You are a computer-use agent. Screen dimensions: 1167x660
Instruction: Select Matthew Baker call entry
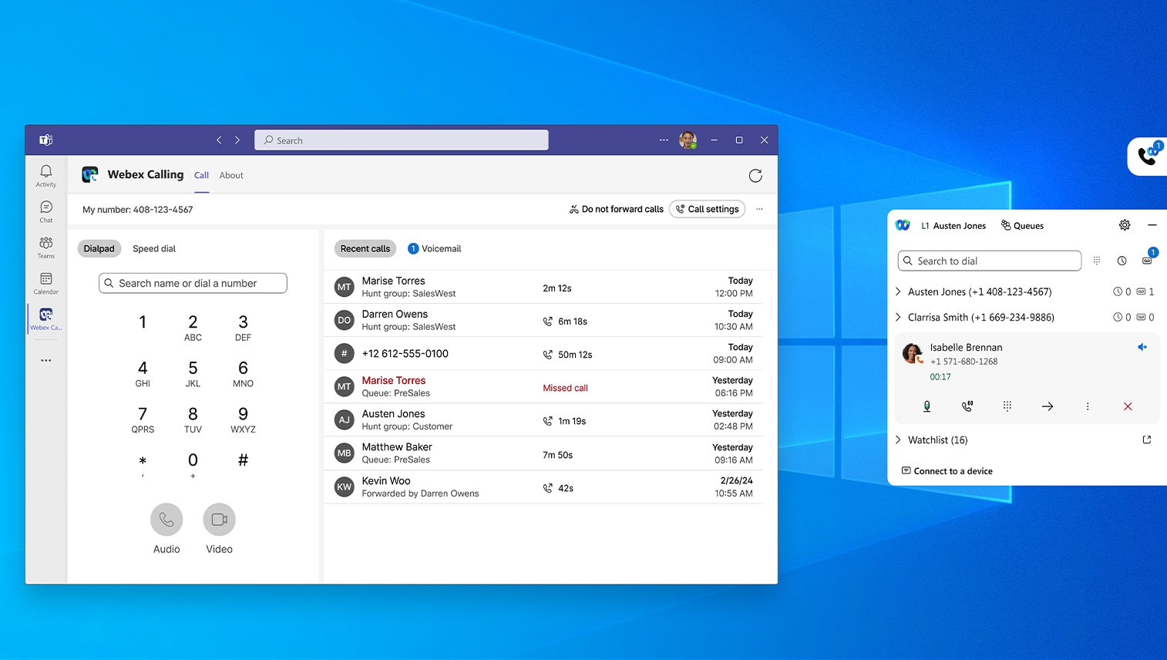click(543, 453)
